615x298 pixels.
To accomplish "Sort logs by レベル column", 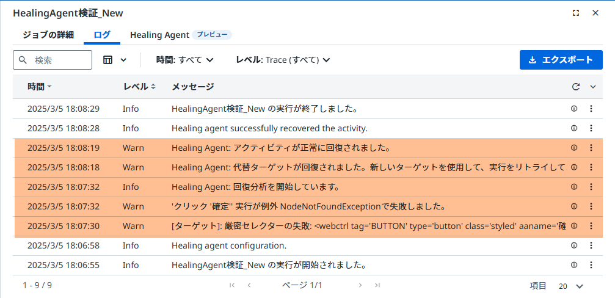I will click(x=140, y=87).
